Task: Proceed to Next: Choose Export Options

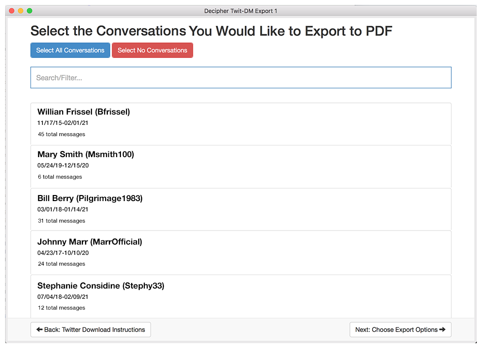Action: coord(400,329)
